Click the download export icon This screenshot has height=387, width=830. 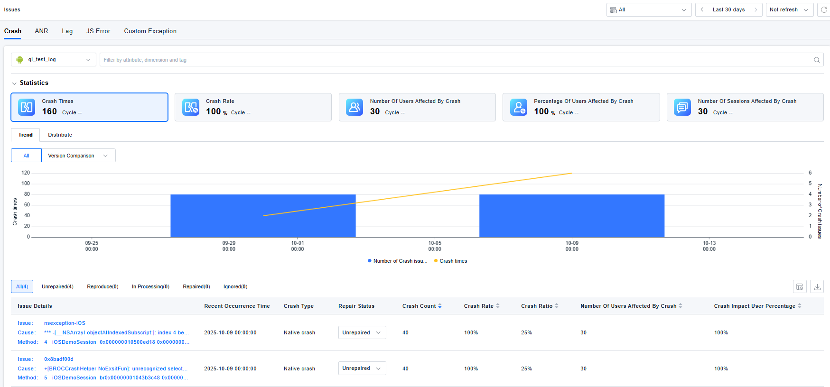click(x=817, y=287)
